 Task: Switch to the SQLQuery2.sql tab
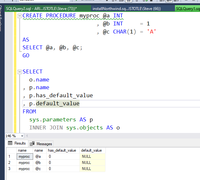tap(42, 9)
